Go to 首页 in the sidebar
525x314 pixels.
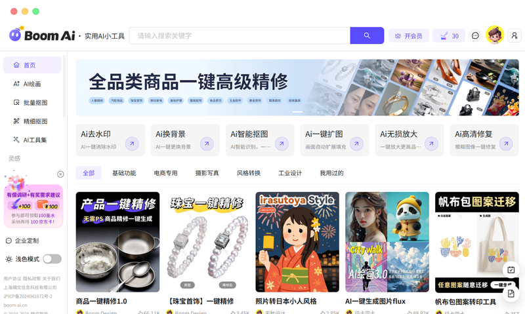pos(32,65)
